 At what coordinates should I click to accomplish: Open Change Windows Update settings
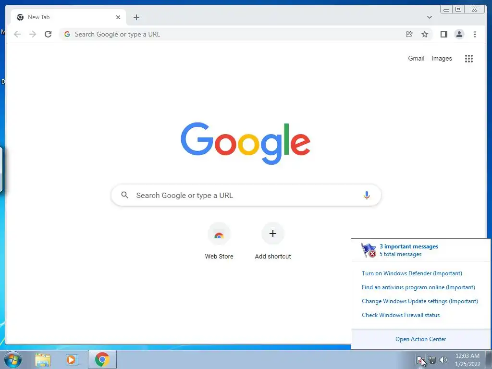click(x=420, y=301)
